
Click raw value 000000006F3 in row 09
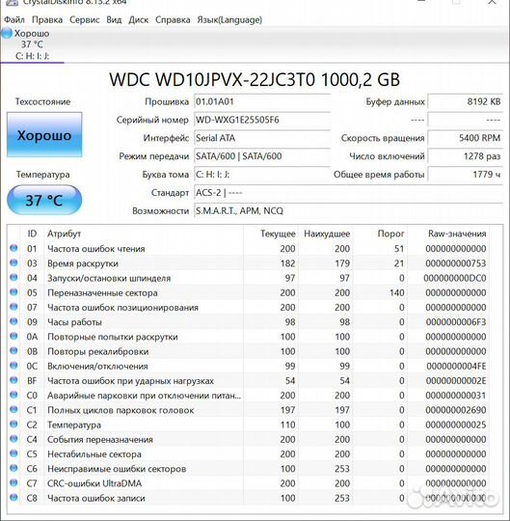[456, 322]
